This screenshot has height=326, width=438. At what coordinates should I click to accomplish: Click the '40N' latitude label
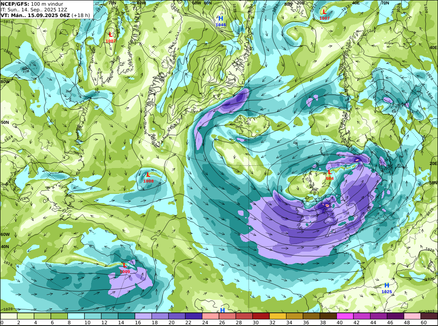[5, 247]
